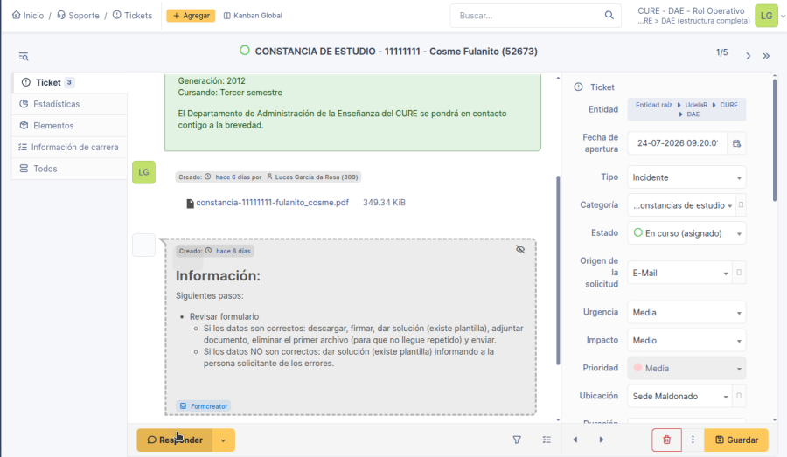Open the Prioridad Media dropdown

(x=686, y=368)
